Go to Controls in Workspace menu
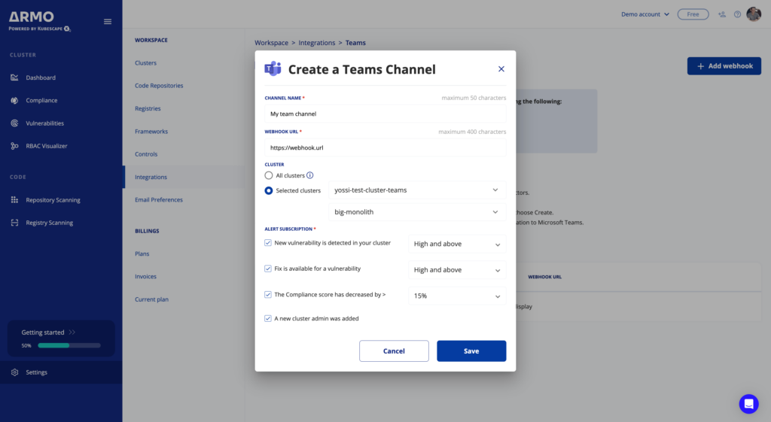The height and width of the screenshot is (422, 771). 146,153
